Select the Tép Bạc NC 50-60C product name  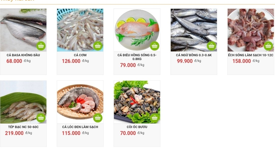tap(23, 127)
